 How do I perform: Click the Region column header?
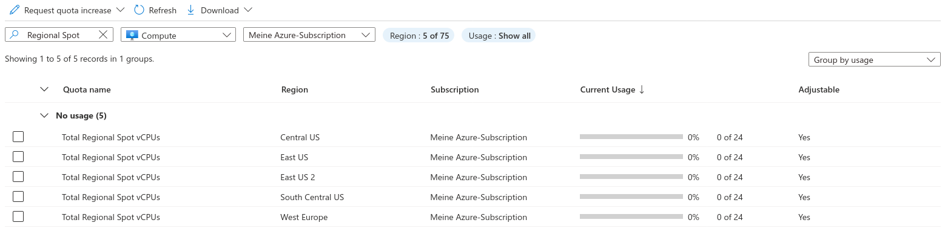coord(295,89)
